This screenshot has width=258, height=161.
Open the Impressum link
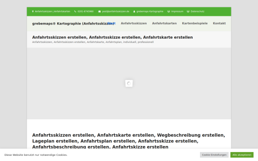pyautogui.click(x=177, y=12)
